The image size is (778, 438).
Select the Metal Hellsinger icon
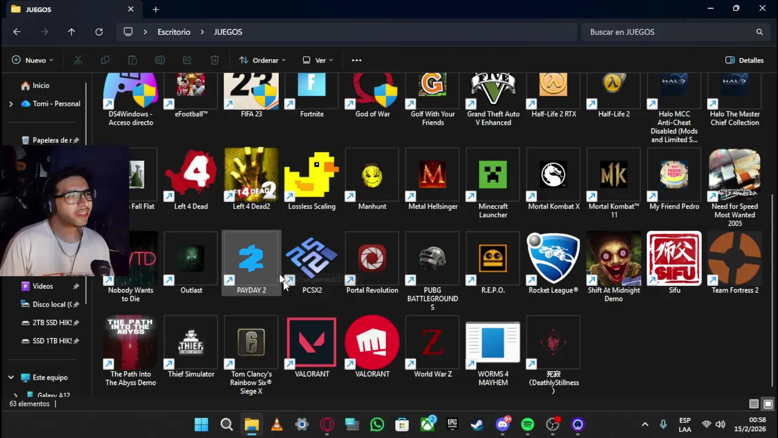433,175
